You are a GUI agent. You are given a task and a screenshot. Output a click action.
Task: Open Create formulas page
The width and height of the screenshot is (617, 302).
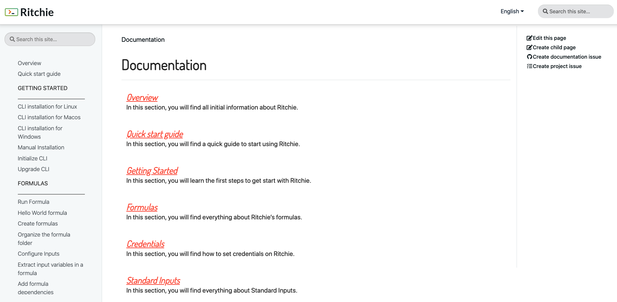coord(38,224)
